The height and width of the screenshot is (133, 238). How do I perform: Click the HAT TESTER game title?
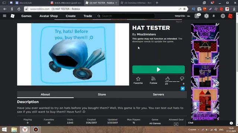tap(151, 28)
